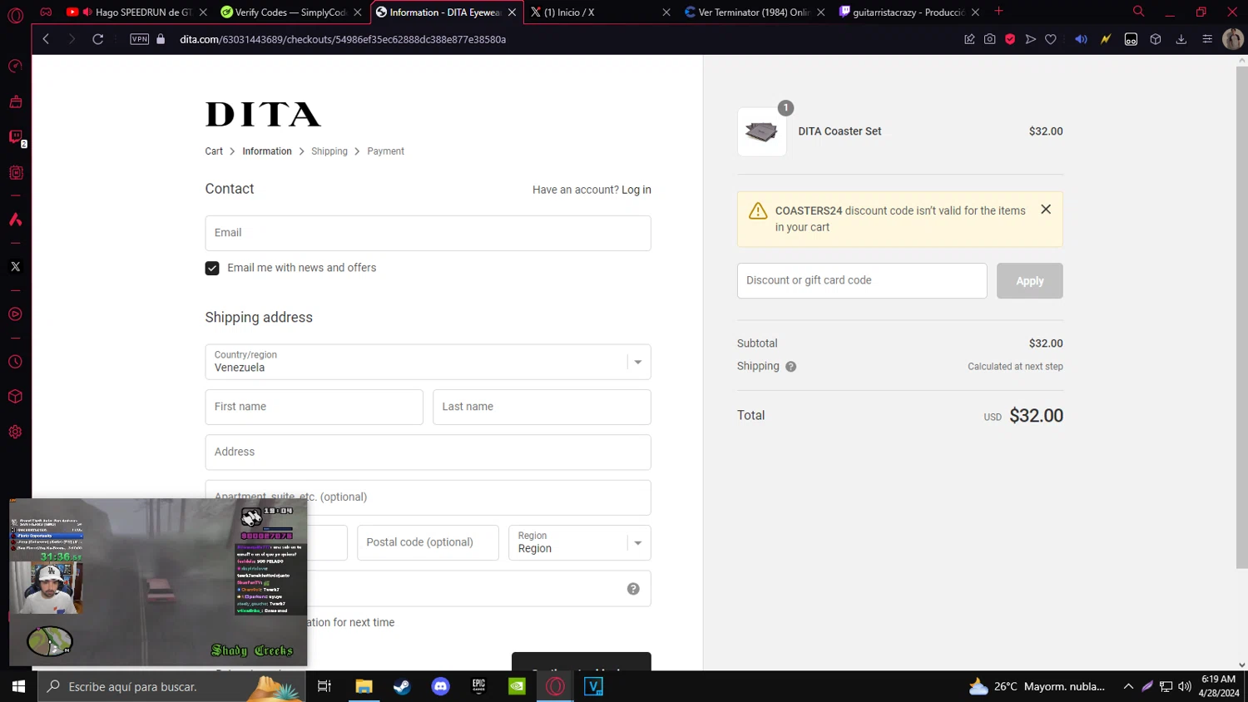Focus the Postal code (optional) field
The image size is (1248, 702).
(x=428, y=542)
